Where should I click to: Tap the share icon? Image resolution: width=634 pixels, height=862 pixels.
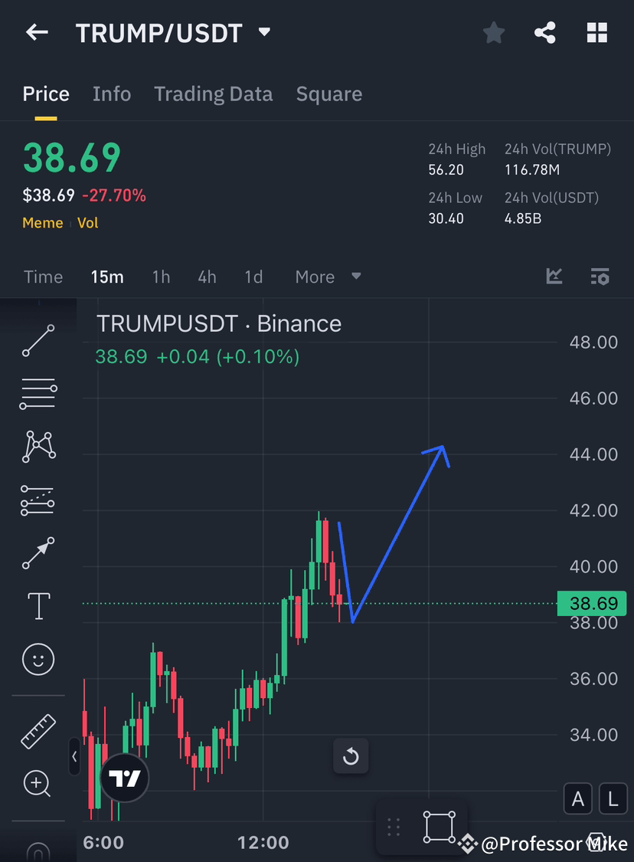(545, 32)
